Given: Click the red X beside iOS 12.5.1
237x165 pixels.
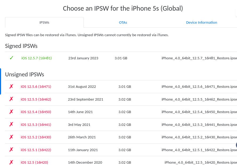Looking at the screenshot, I should pos(11,150).
